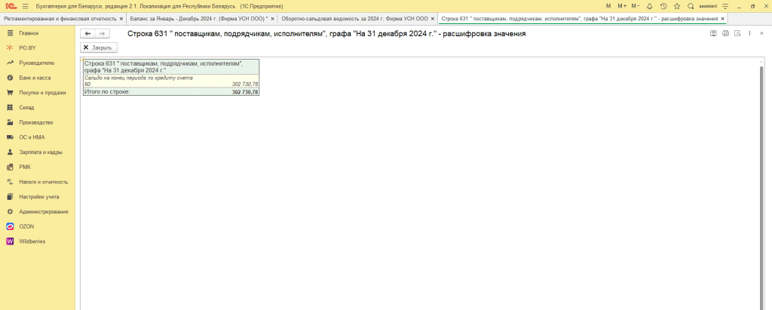Viewport: 772px width, 310px height.
Task: Click the Склад grid icon
Action: click(x=9, y=107)
